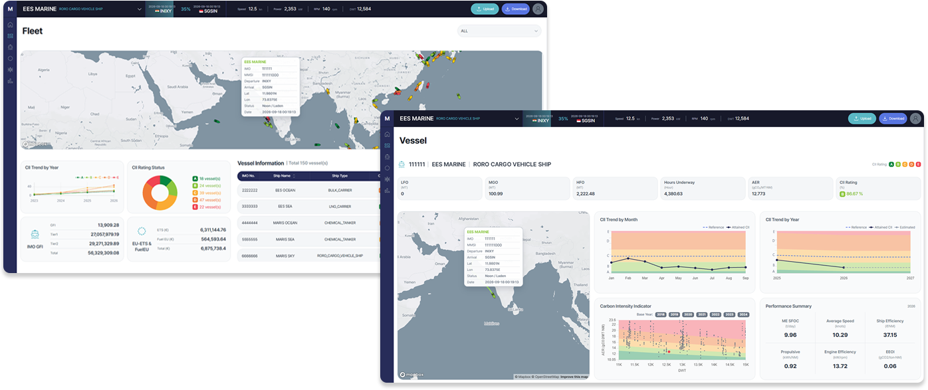This screenshot has width=928, height=390.
Task: Click Download in the Vessel window
Action: pyautogui.click(x=893, y=119)
